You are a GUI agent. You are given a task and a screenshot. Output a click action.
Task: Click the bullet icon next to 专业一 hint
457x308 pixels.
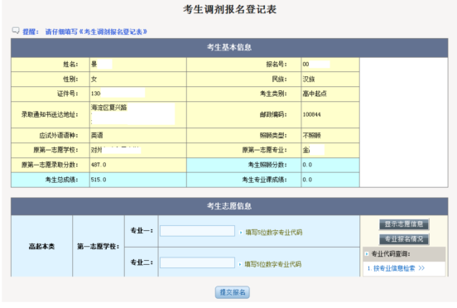tap(241, 233)
